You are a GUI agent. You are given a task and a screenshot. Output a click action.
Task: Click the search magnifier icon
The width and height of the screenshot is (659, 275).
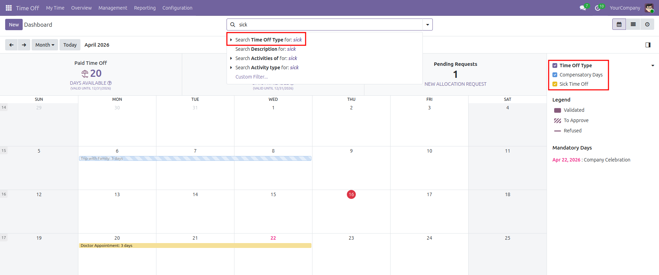click(233, 25)
